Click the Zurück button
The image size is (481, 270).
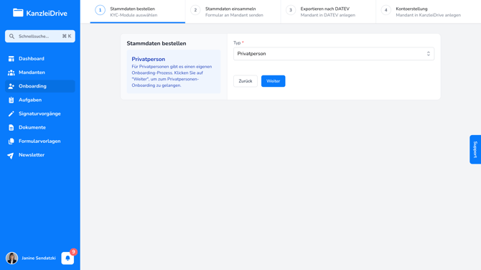click(246, 81)
